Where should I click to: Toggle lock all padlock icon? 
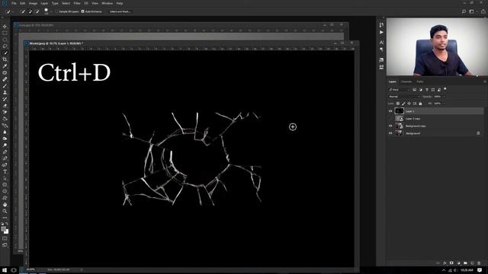420,104
